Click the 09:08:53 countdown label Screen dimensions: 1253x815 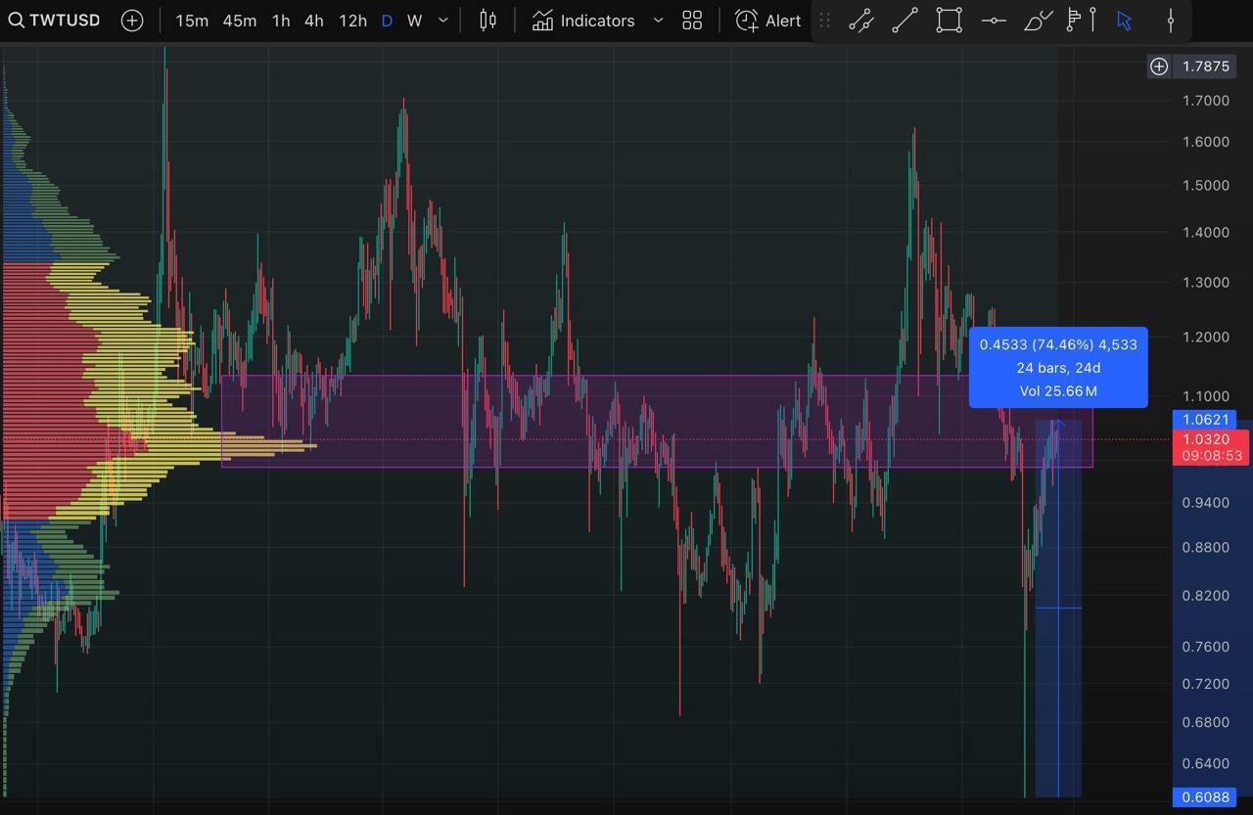pos(1212,456)
